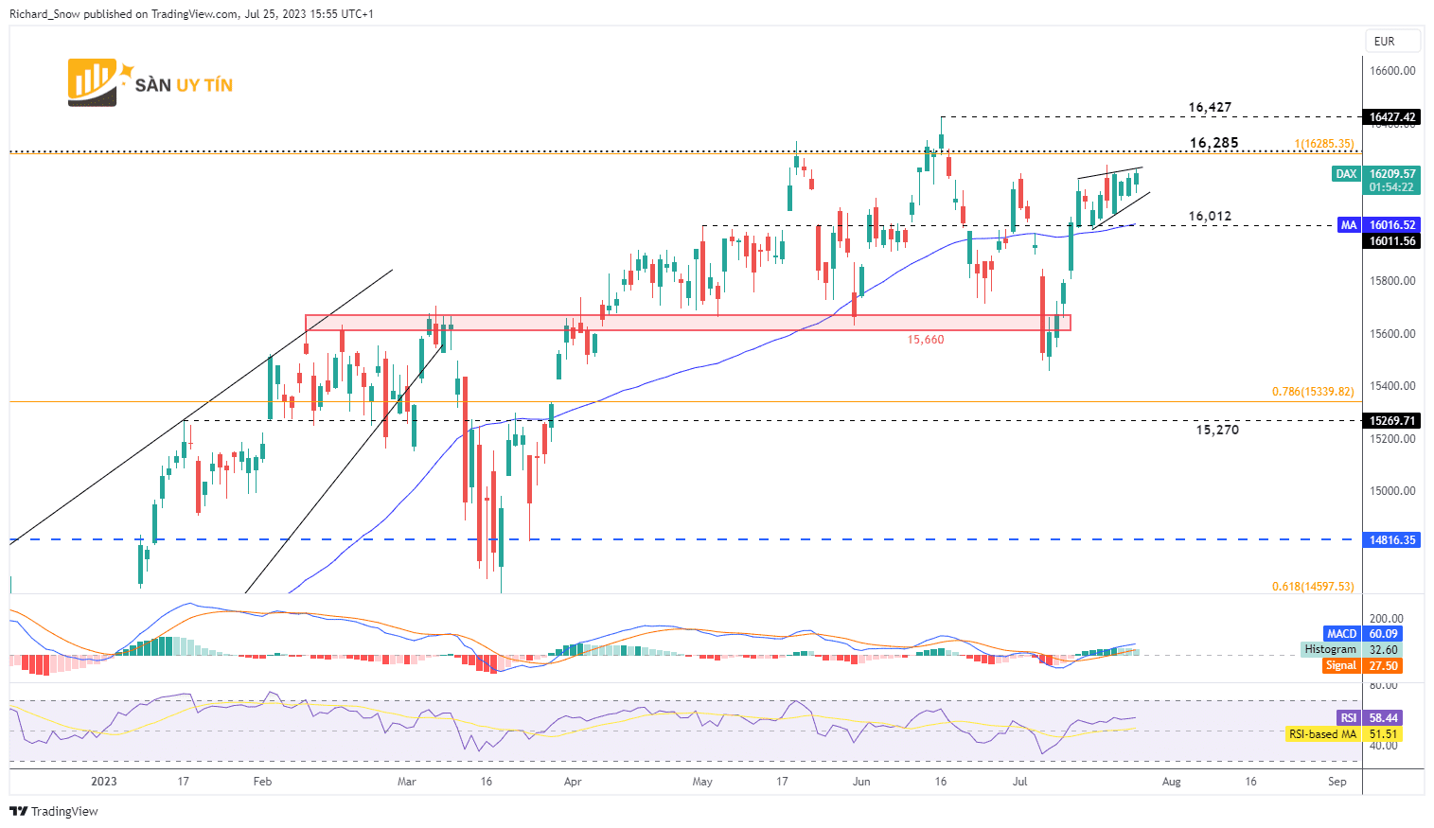Click the yellow RSI-based MA label
Viewport: 1434px width, 828px height.
1323,734
